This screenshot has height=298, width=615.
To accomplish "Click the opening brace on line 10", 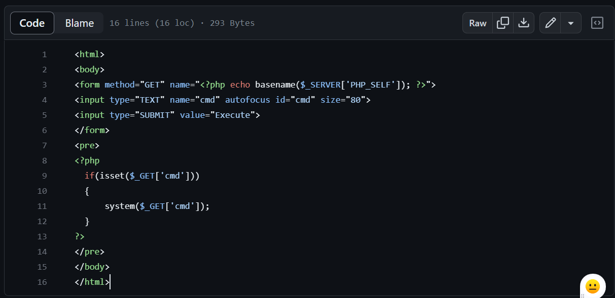I will pyautogui.click(x=87, y=191).
